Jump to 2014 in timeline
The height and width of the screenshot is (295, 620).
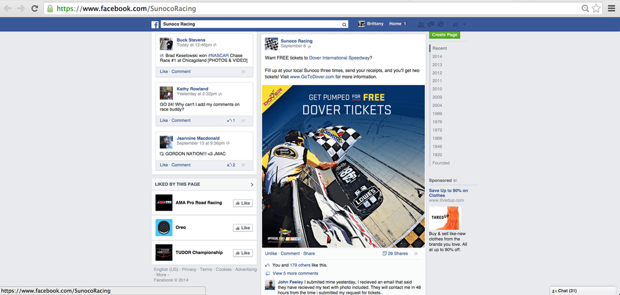437,56
